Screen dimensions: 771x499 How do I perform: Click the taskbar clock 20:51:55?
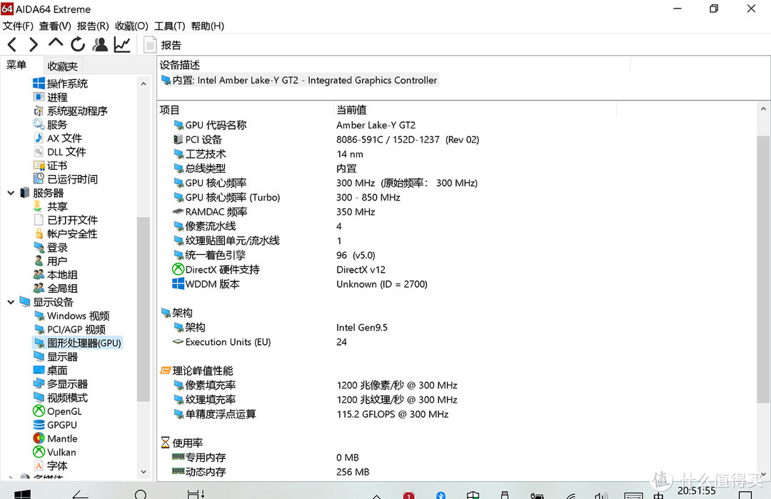point(696,490)
